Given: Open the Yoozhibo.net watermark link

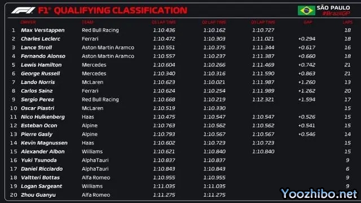Looking at the screenshot, I should (319, 193).
